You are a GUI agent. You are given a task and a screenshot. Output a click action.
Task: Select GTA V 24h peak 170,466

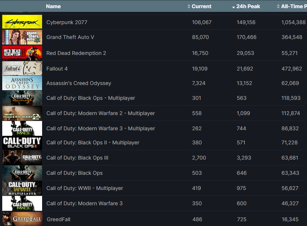pos(247,37)
